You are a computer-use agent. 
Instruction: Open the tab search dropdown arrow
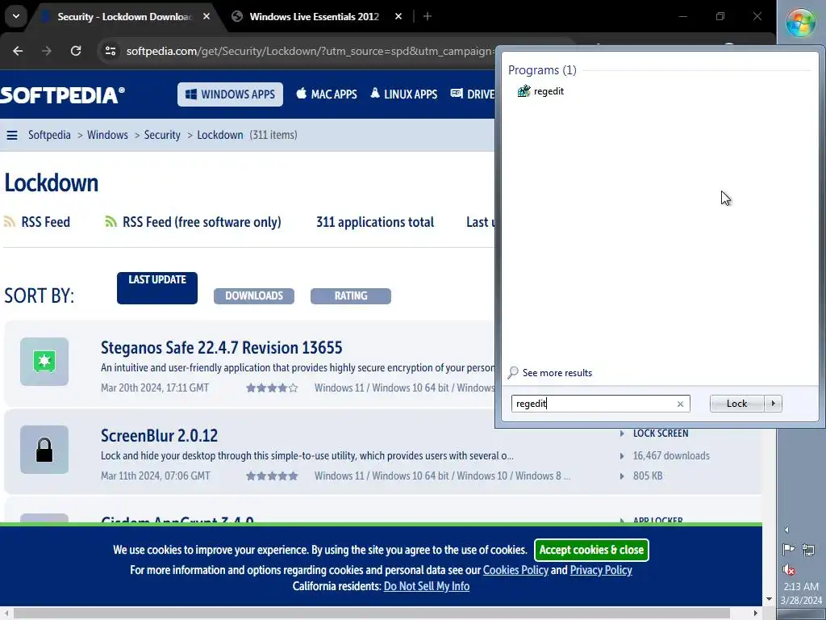pos(16,16)
